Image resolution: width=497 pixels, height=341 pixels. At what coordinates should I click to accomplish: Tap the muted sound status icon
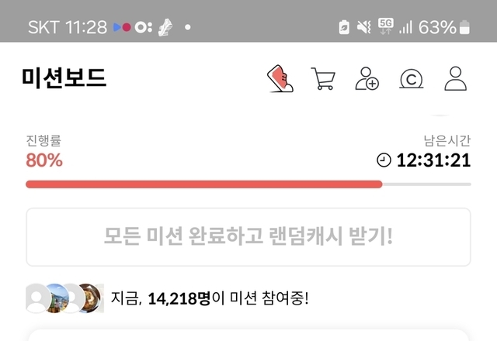364,27
